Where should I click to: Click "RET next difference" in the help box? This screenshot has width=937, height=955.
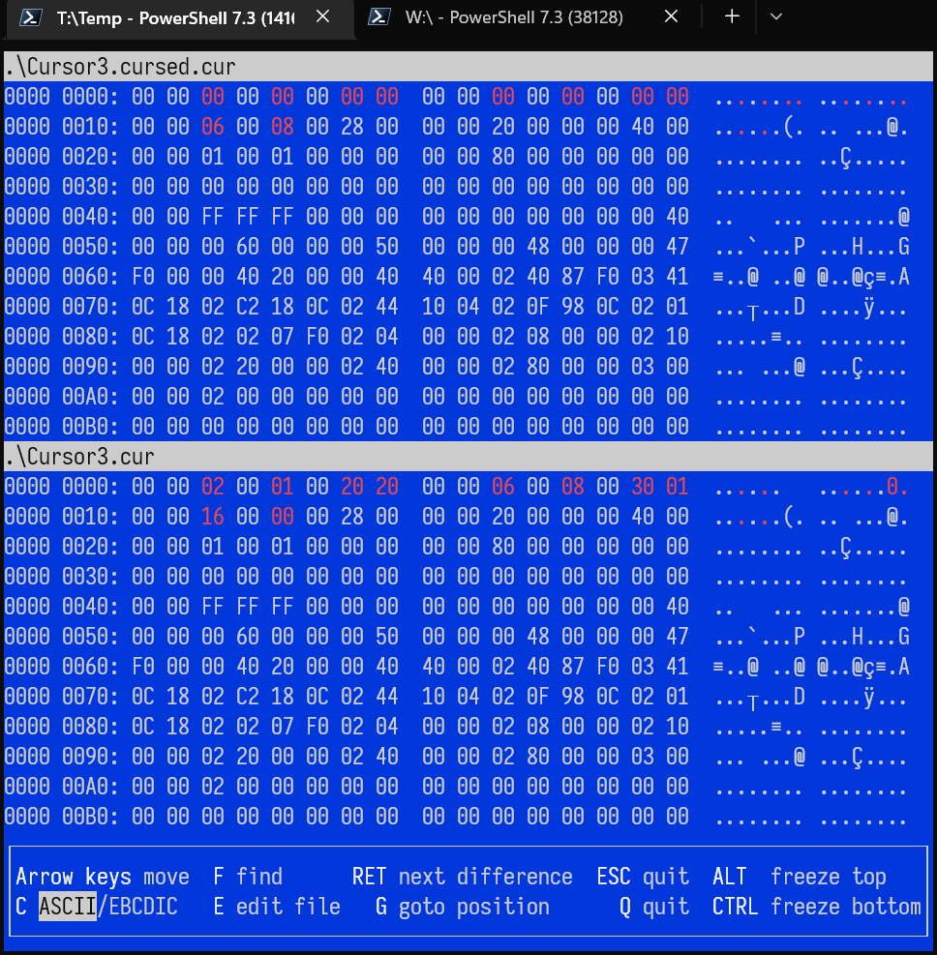click(462, 877)
